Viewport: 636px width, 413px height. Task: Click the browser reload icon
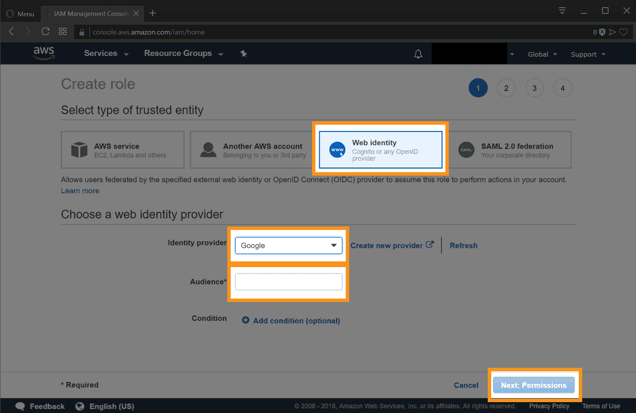coord(46,32)
